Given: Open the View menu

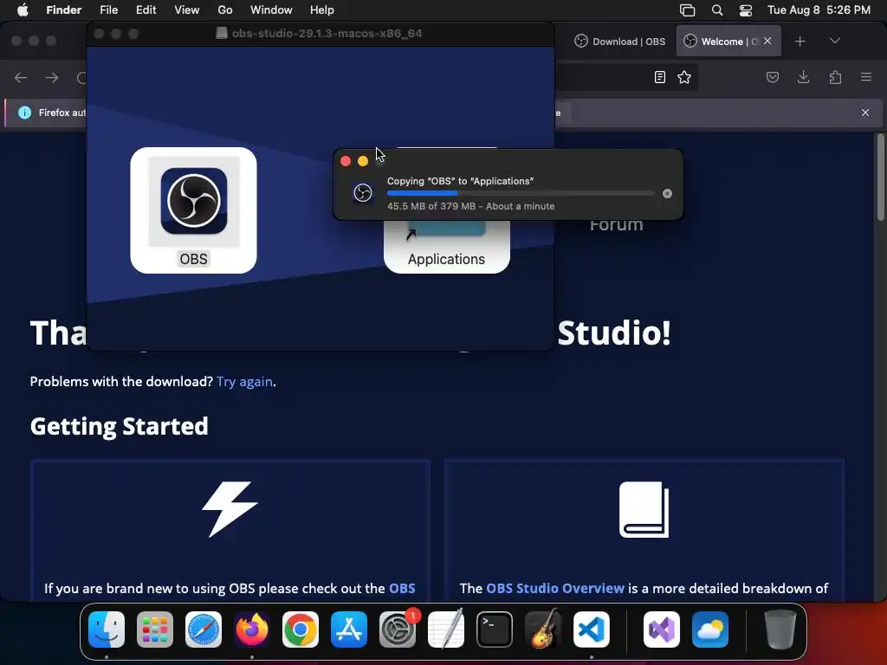Looking at the screenshot, I should tap(187, 10).
